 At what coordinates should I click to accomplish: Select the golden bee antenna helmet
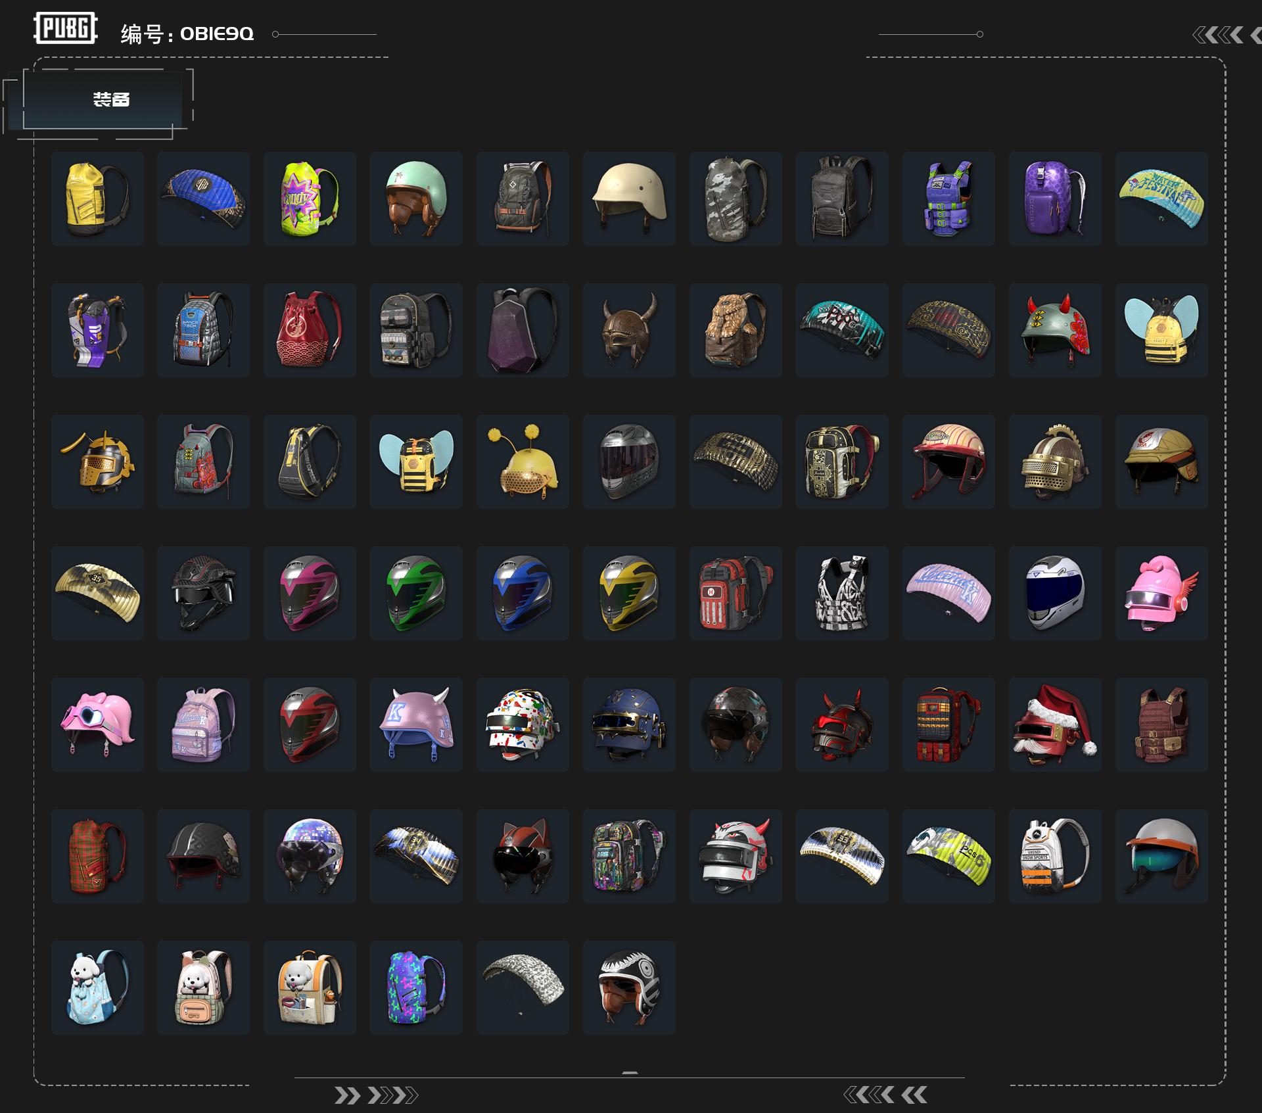[x=523, y=462]
